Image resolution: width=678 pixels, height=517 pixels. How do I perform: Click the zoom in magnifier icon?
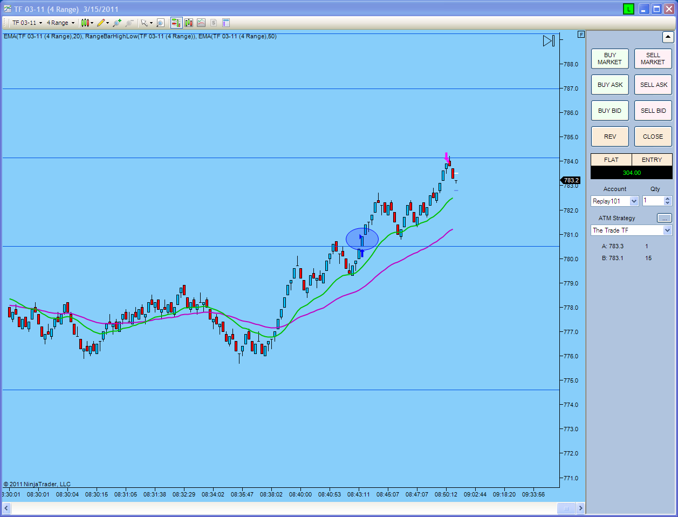pos(117,23)
